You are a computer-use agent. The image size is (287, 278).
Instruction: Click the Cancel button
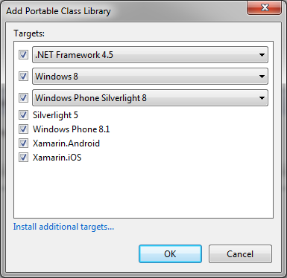[x=240, y=254]
